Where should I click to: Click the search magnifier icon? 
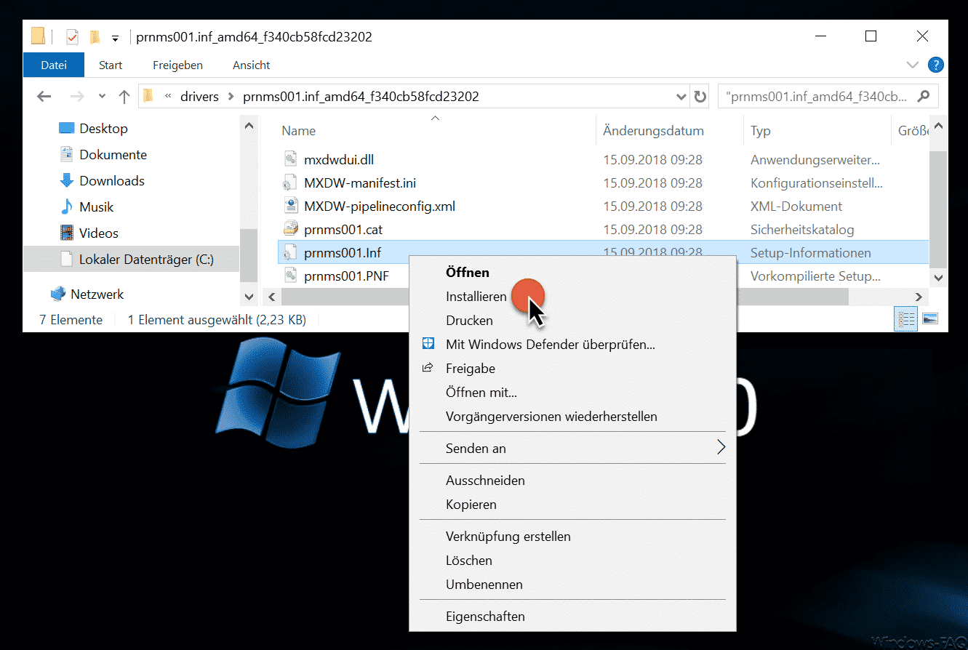tap(924, 95)
